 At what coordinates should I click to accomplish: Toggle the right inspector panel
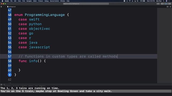[169, 4]
